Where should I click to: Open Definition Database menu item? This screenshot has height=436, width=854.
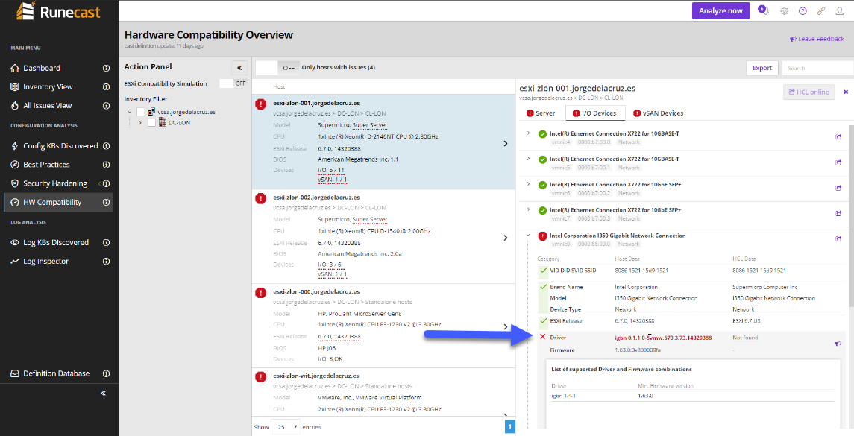(x=56, y=373)
